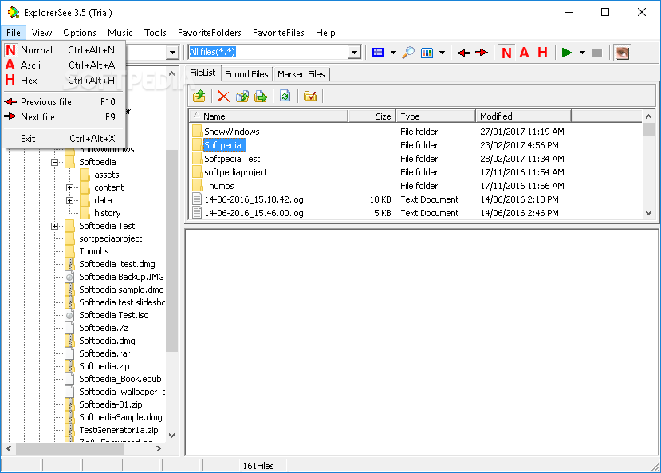
Task: Select Softpedia Test.iso in tree
Action: point(114,315)
